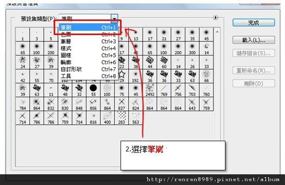The image size is (285, 185).
Task: Click the 重新命名(R)... button
Action: [x=254, y=71]
